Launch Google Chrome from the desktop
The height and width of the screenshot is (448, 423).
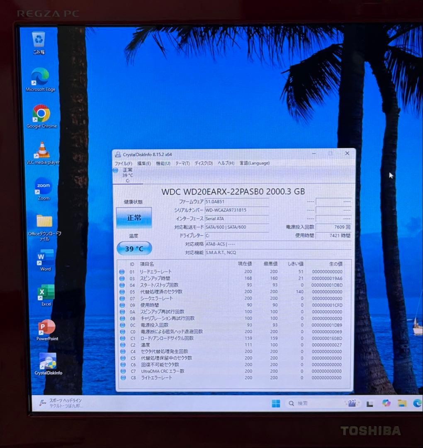[x=41, y=113]
